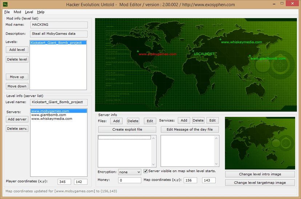The height and width of the screenshot is (199, 301).
Task: Open the Help menu
Action: pos(41,12)
